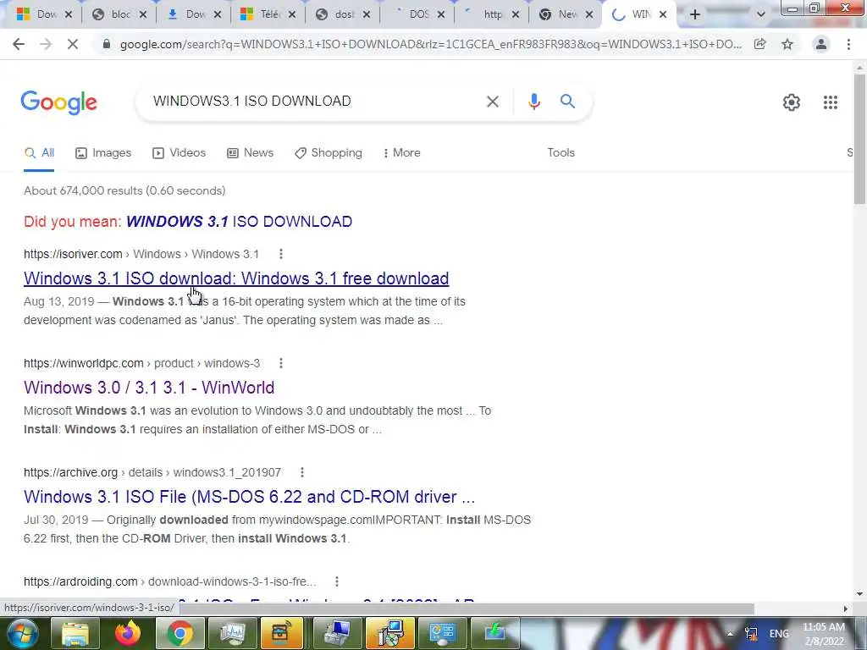Screen dimensions: 867x650
Task: Go back to the previous page
Action: (x=19, y=44)
